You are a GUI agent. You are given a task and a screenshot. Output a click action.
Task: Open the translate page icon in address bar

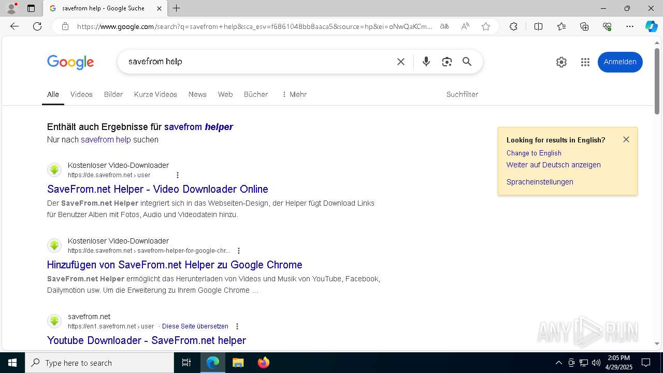point(444,26)
